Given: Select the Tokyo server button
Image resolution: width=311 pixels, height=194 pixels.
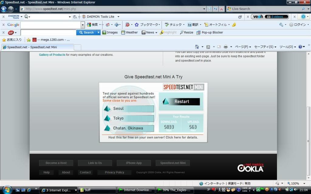Looking at the screenshot, I should 129,118.
